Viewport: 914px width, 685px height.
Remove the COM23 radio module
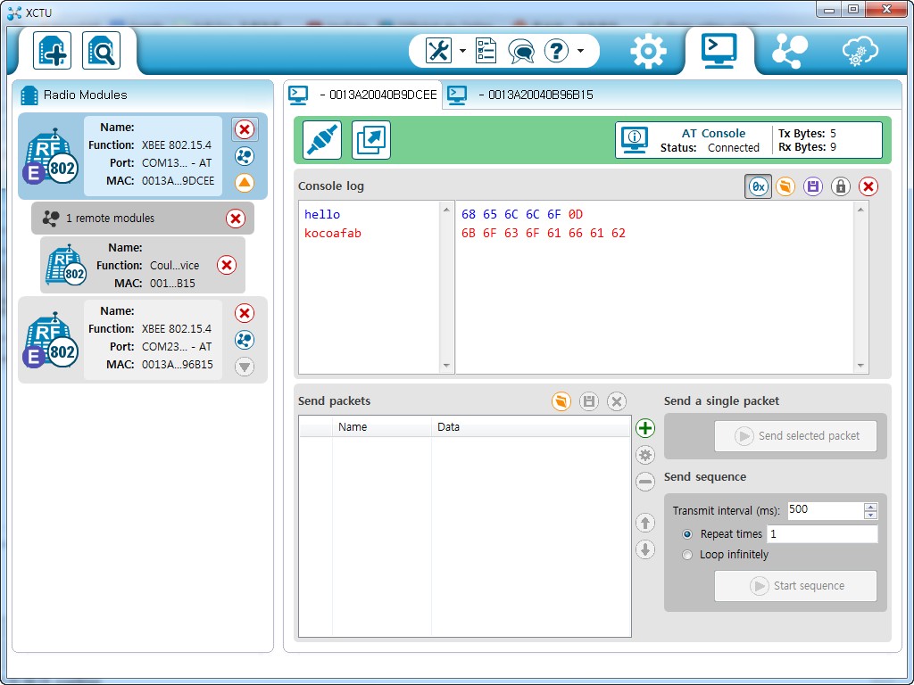click(245, 313)
